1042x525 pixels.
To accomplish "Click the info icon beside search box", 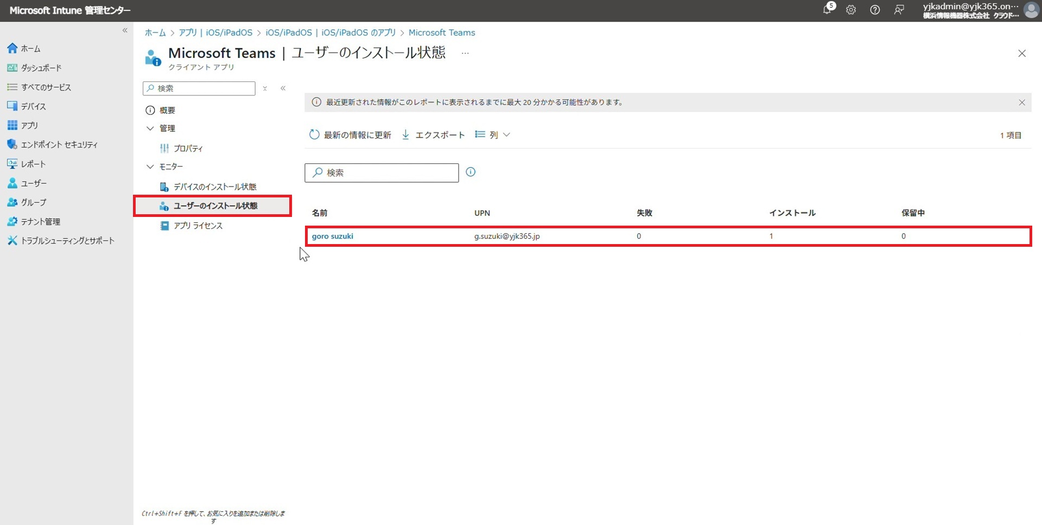I will 471,172.
